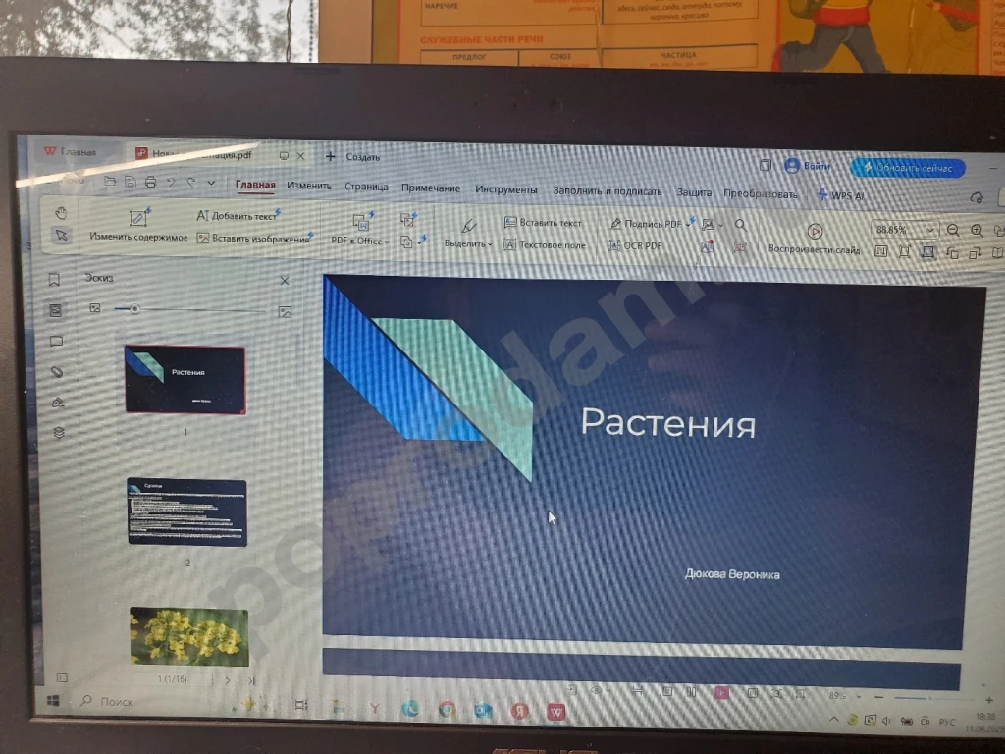Screen dimensions: 1005x754
Task: Click the zoom in magnifier icon
Action: click(x=977, y=230)
